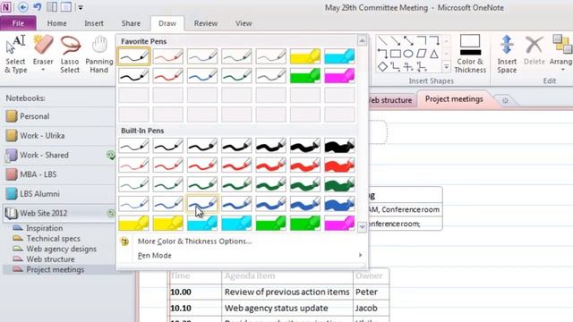Click the Back arrow in quick access toolbar
Image resolution: width=573 pixels, height=322 pixels.
point(22,7)
